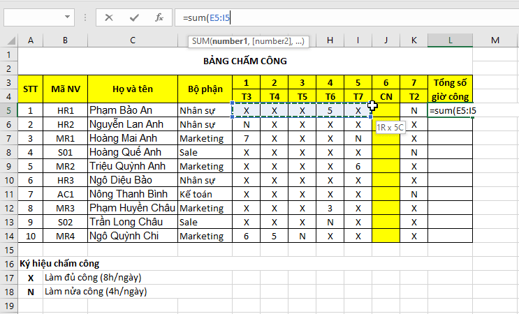Click the STT header cell
The width and height of the screenshot is (519, 314).
point(31,89)
